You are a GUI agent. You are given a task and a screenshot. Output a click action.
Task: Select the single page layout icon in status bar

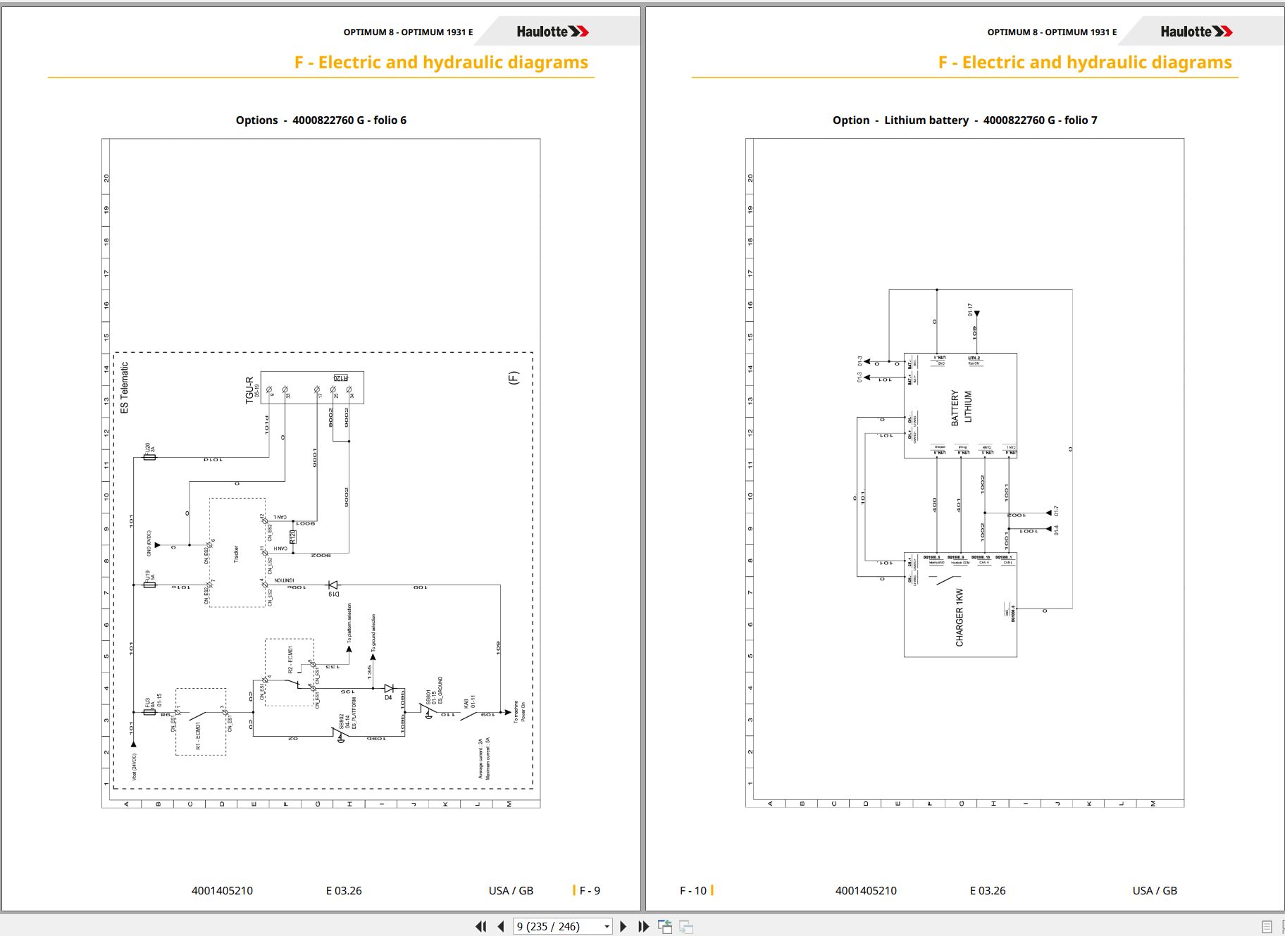pos(1267,927)
